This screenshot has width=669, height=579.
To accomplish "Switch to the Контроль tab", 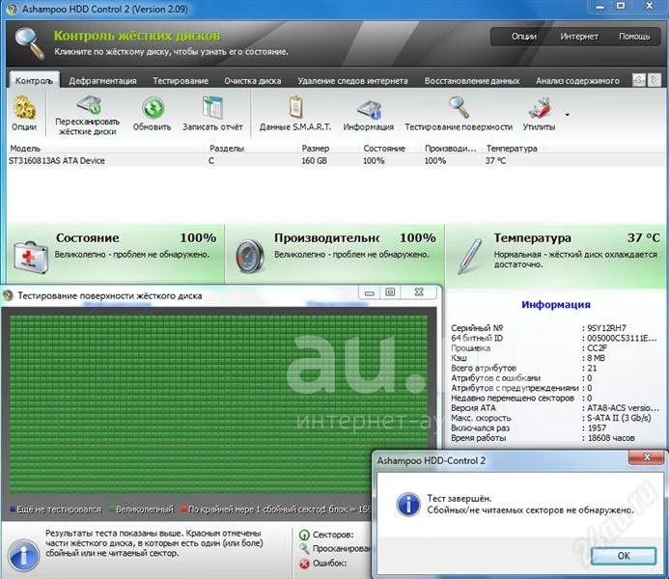I will 34,81.
